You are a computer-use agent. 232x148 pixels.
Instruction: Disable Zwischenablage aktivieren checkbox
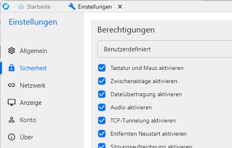point(102,81)
